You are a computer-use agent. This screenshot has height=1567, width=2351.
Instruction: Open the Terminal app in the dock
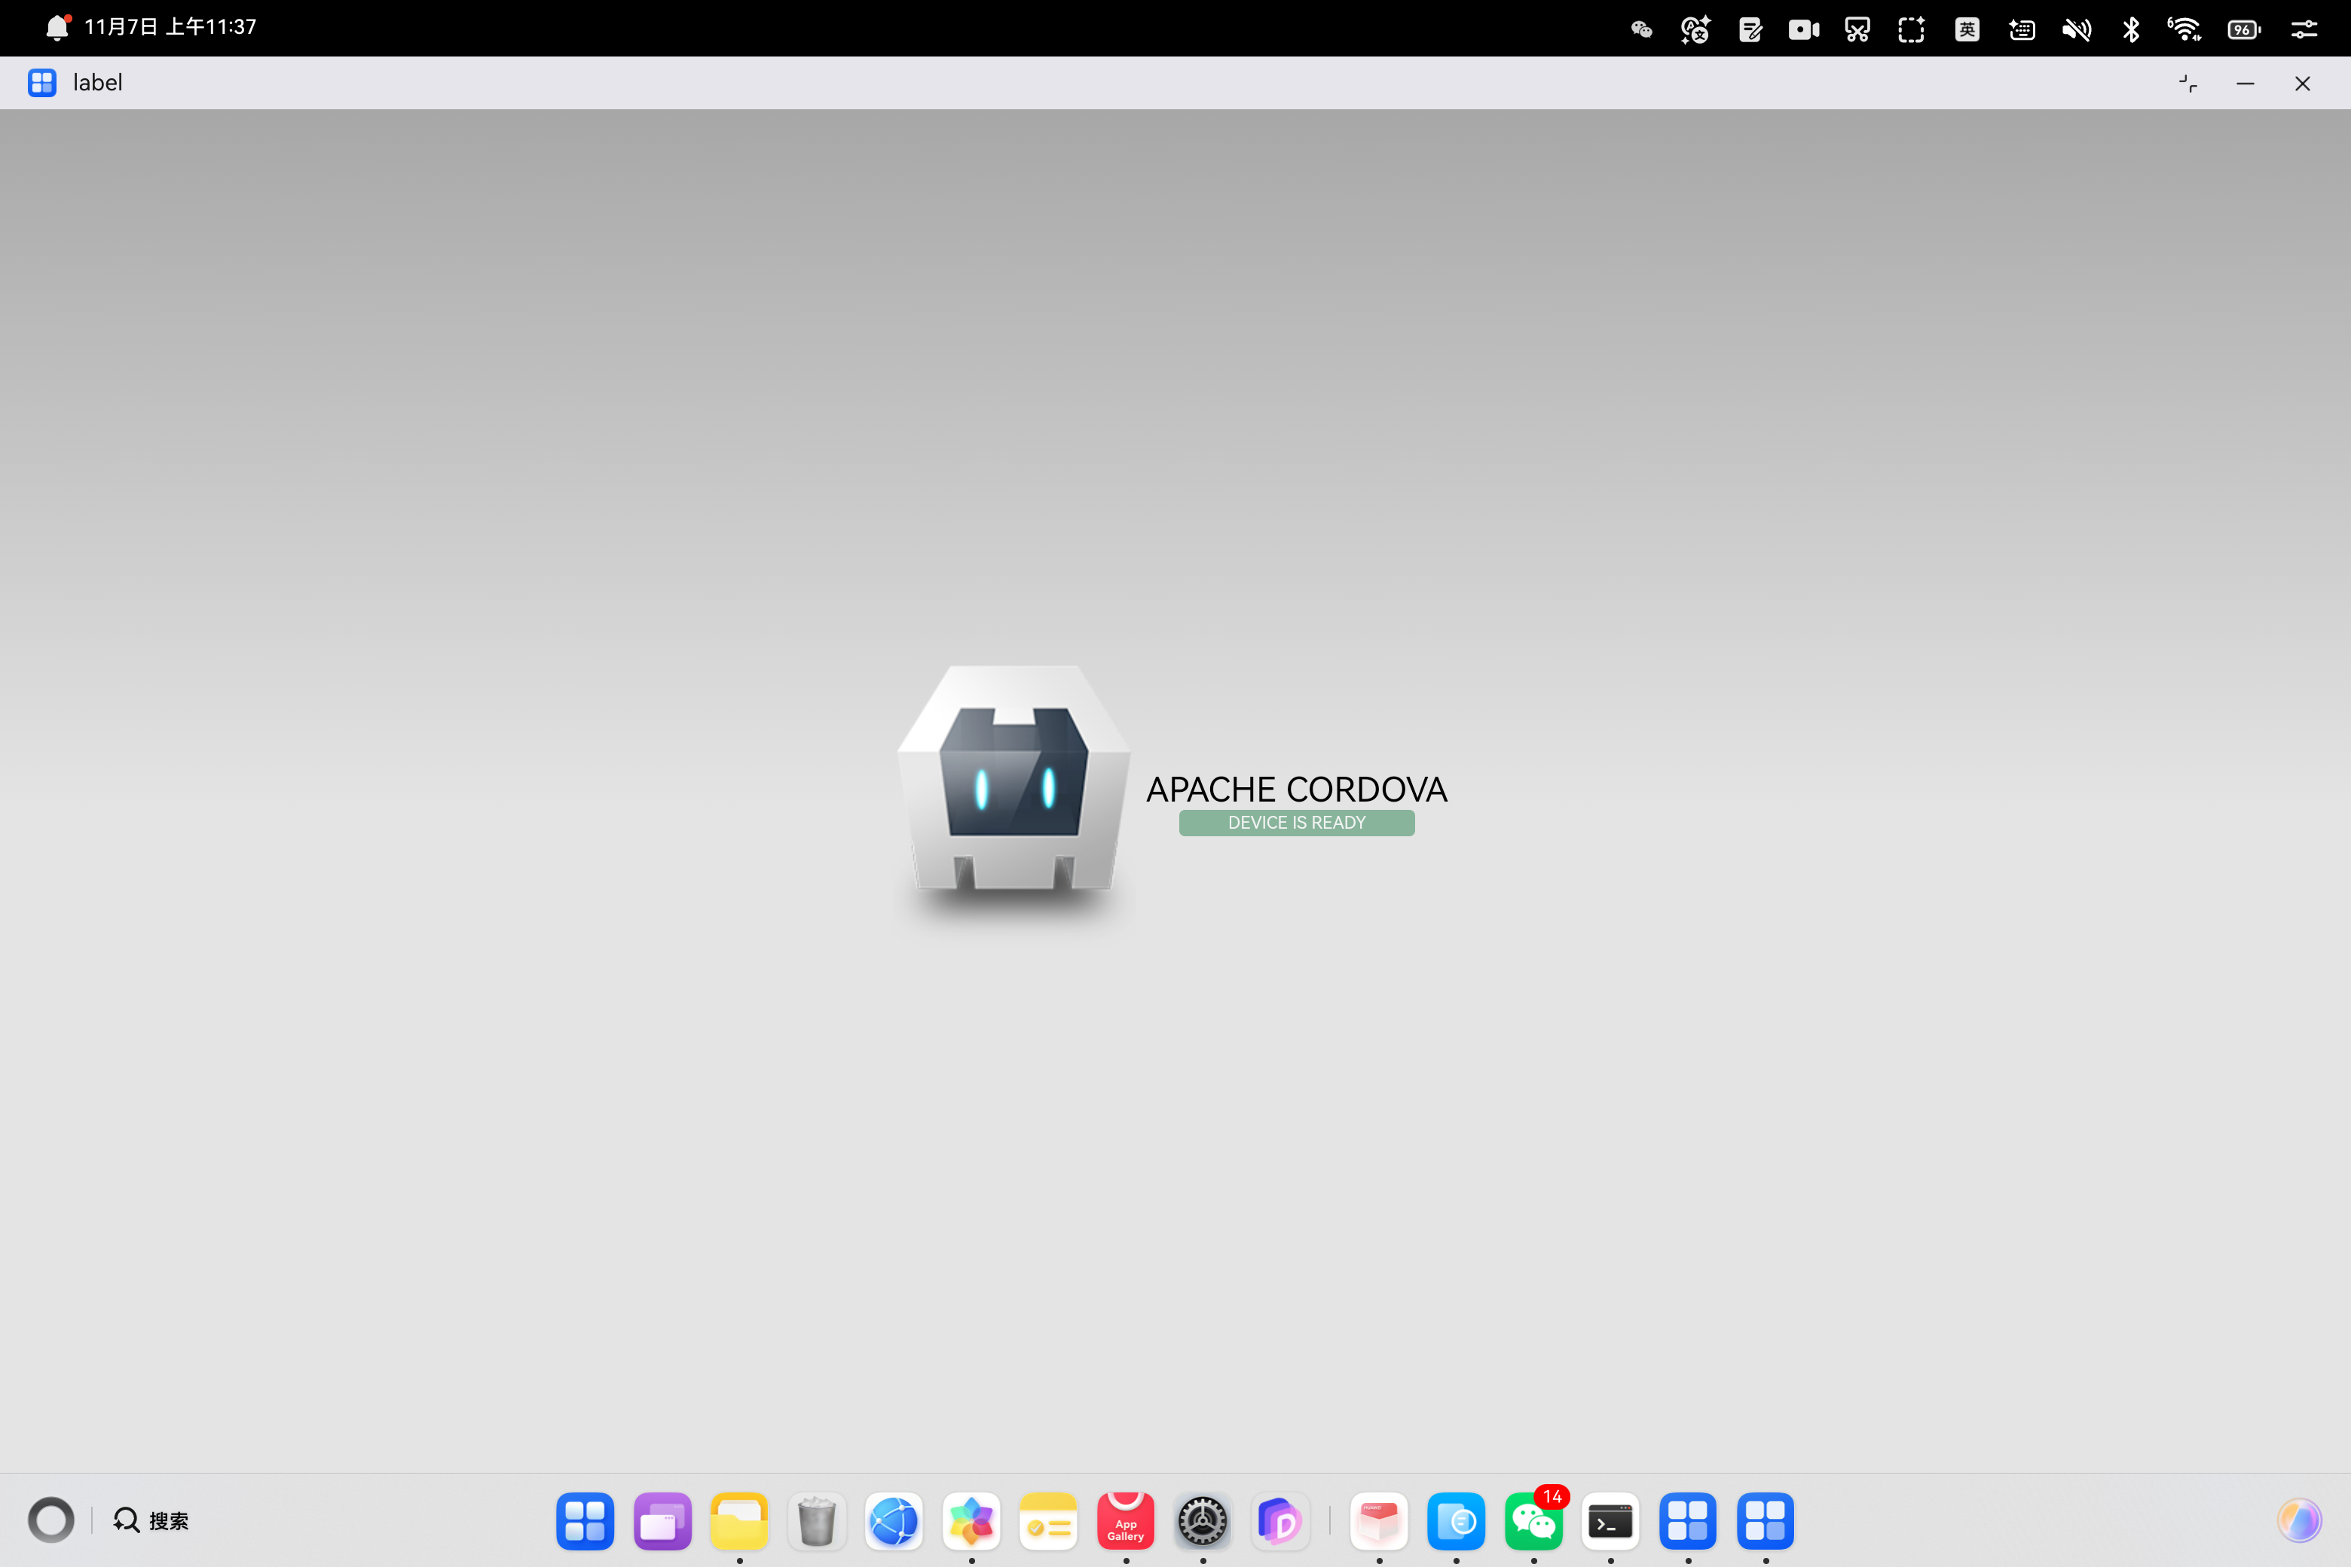click(1610, 1521)
